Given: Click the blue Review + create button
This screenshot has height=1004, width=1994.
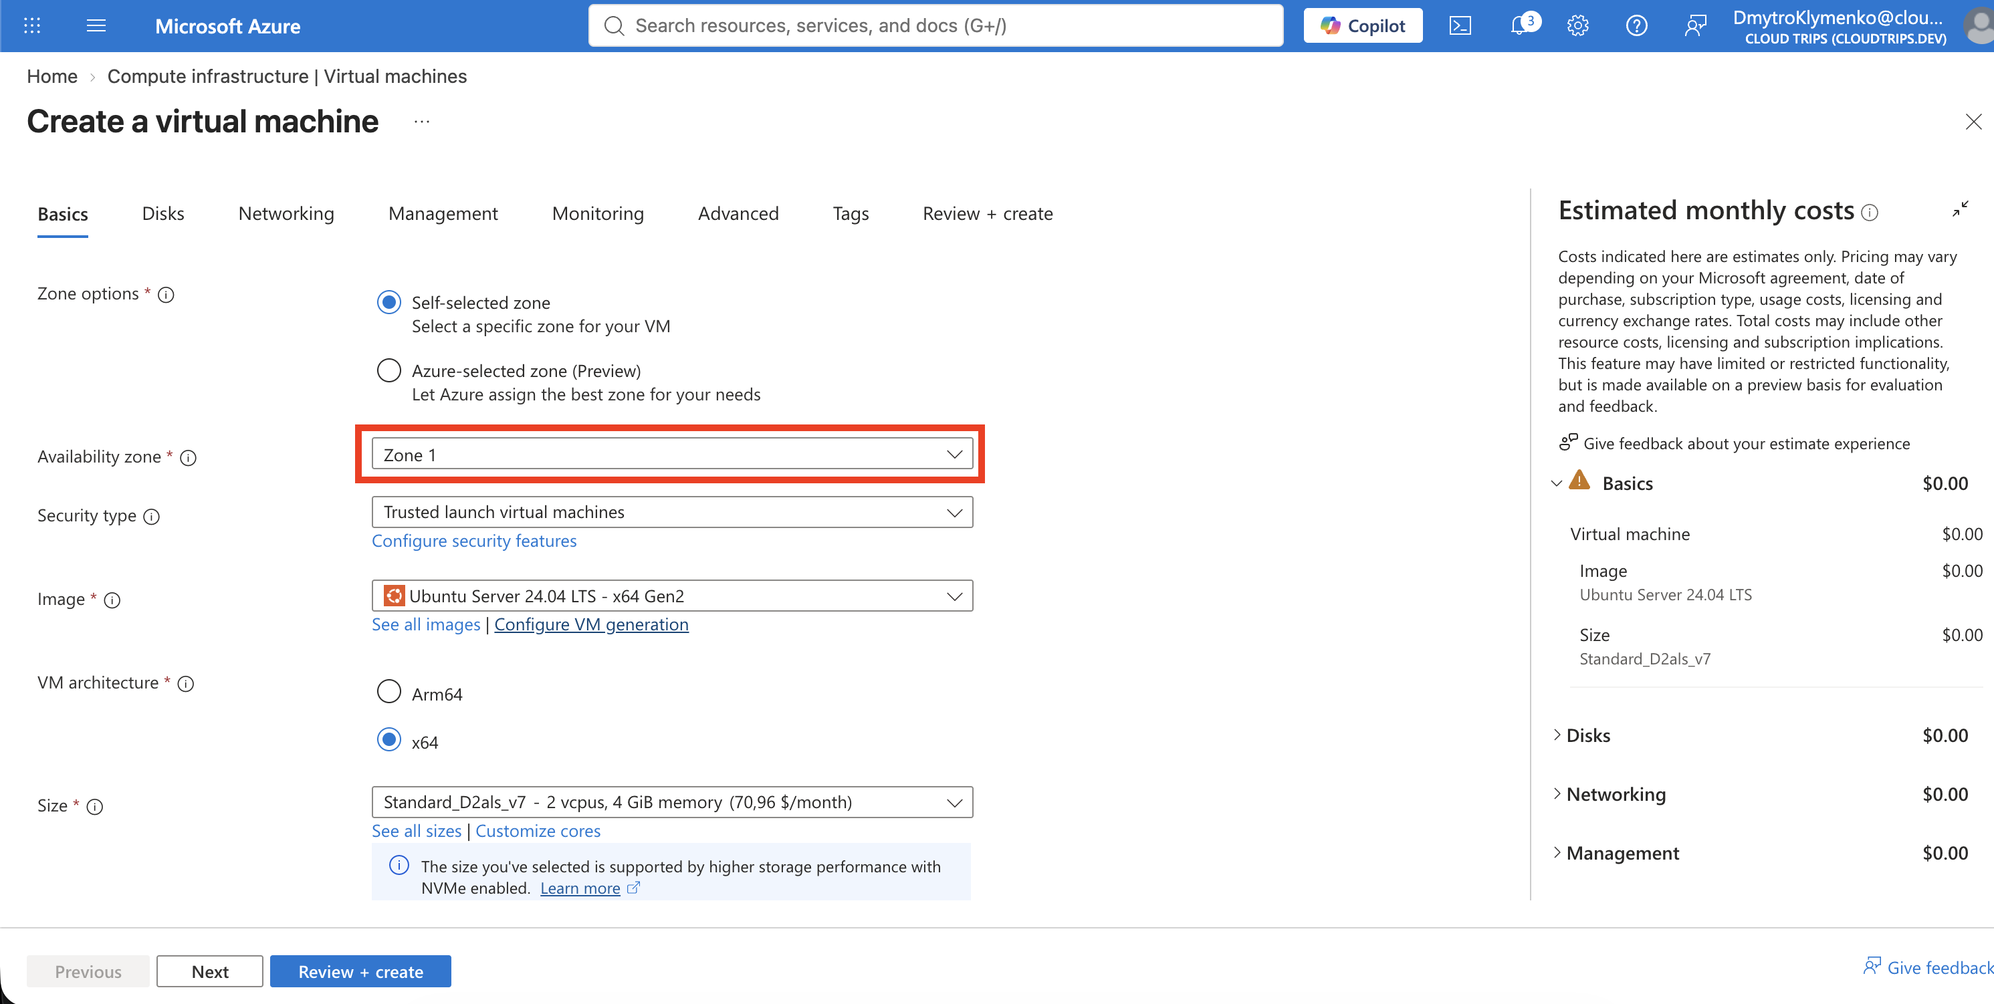Looking at the screenshot, I should 360,971.
